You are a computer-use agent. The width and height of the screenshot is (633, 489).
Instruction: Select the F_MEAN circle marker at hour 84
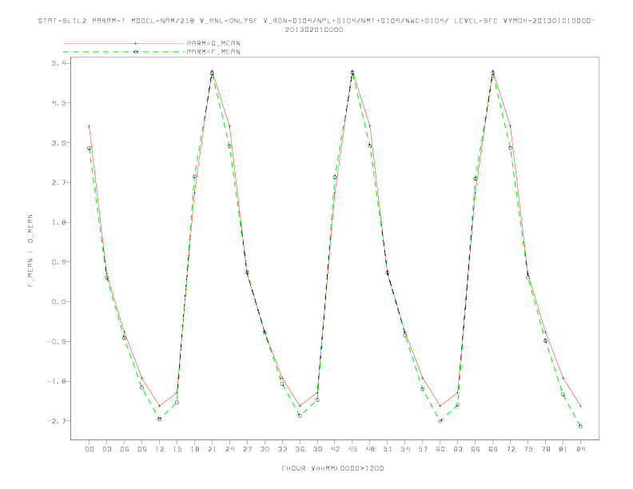(580, 427)
